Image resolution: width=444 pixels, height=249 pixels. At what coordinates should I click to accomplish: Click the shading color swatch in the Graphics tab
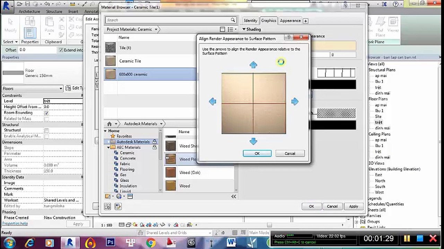click(333, 46)
